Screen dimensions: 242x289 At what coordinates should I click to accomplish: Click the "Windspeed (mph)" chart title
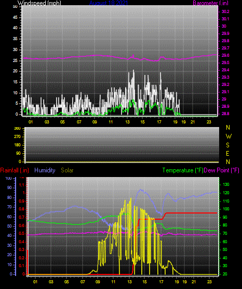[39, 3]
